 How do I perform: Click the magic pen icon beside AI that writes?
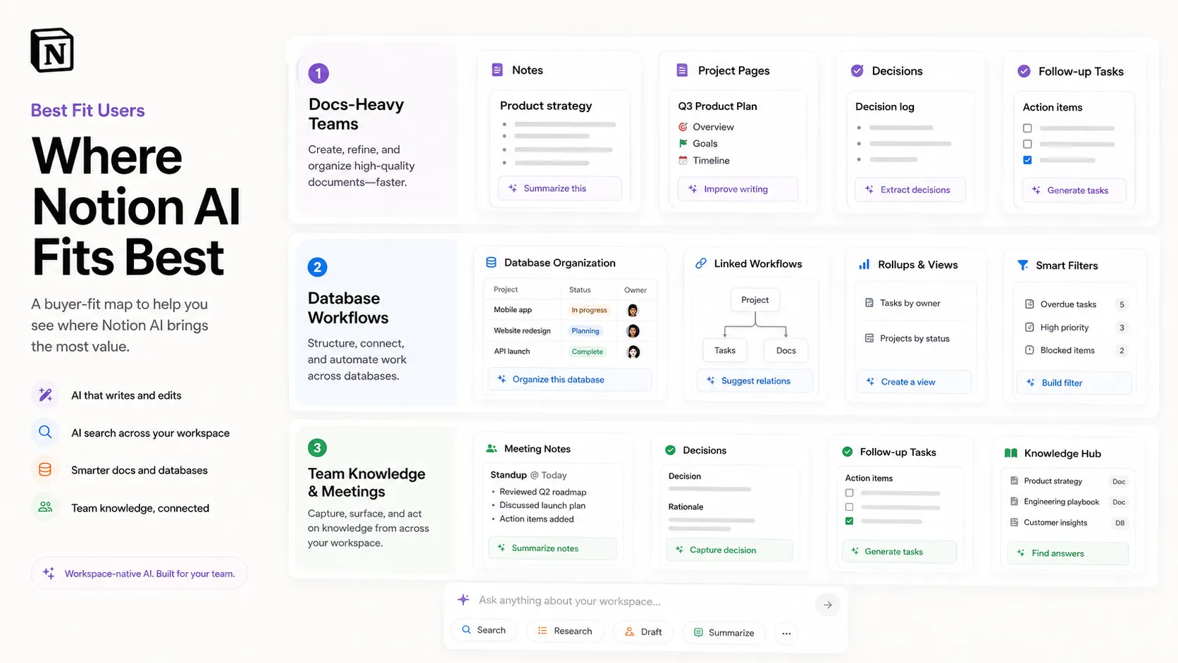pos(45,395)
